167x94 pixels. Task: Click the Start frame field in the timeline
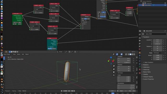click(x=123, y=91)
